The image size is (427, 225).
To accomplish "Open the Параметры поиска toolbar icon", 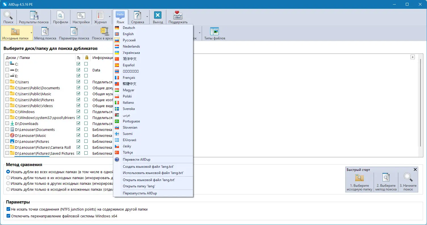I will pos(74,31).
